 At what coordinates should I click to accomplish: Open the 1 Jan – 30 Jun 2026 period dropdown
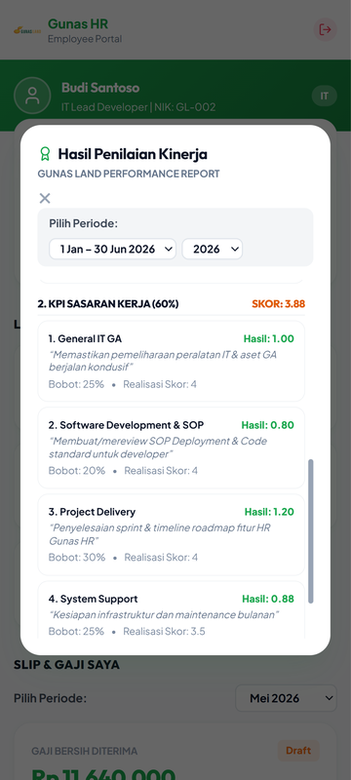(112, 249)
